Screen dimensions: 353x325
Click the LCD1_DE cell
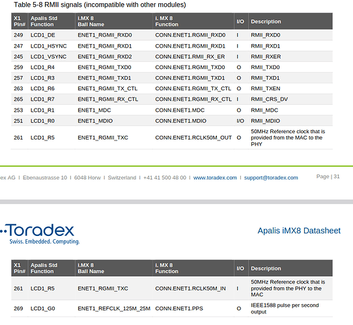click(43, 35)
